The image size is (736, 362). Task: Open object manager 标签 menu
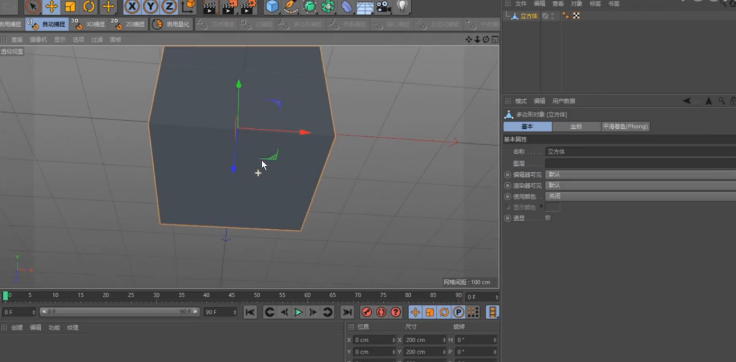click(595, 3)
